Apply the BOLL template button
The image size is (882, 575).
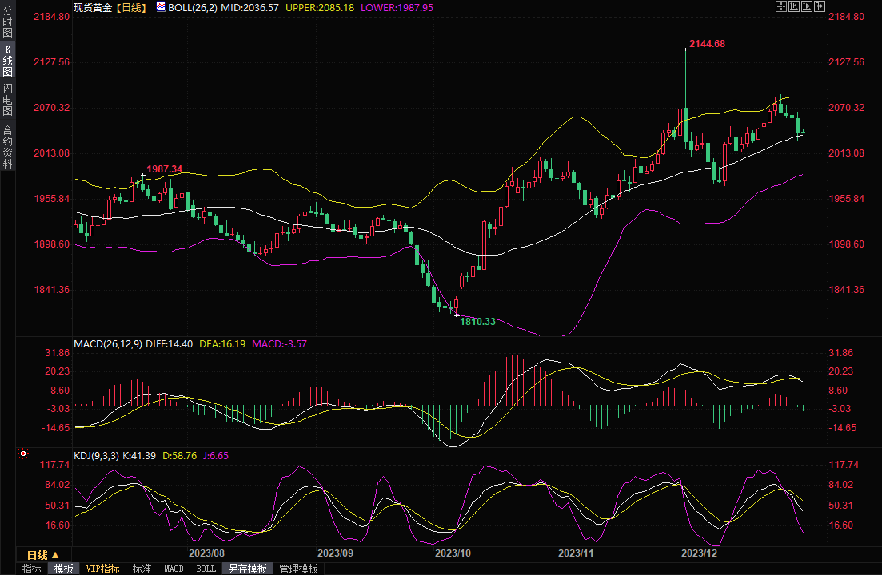click(206, 569)
